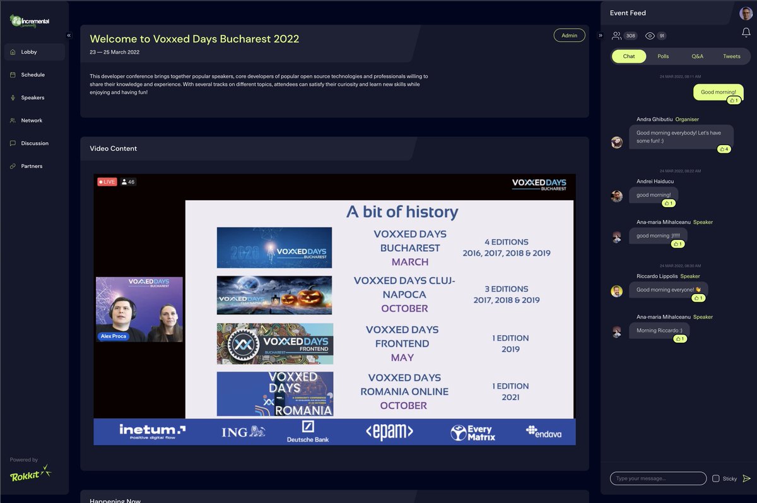Image resolution: width=757 pixels, height=503 pixels.
Task: Open the Schedule page
Action: point(34,74)
